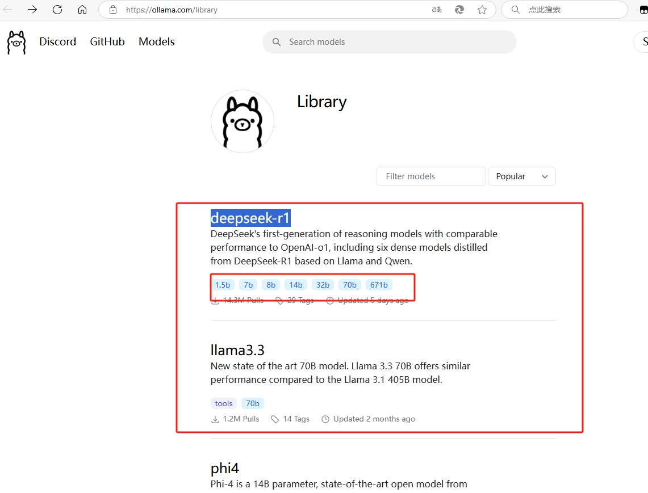The image size is (648, 493).
Task: View site info via the lock icon
Action: pos(113,10)
